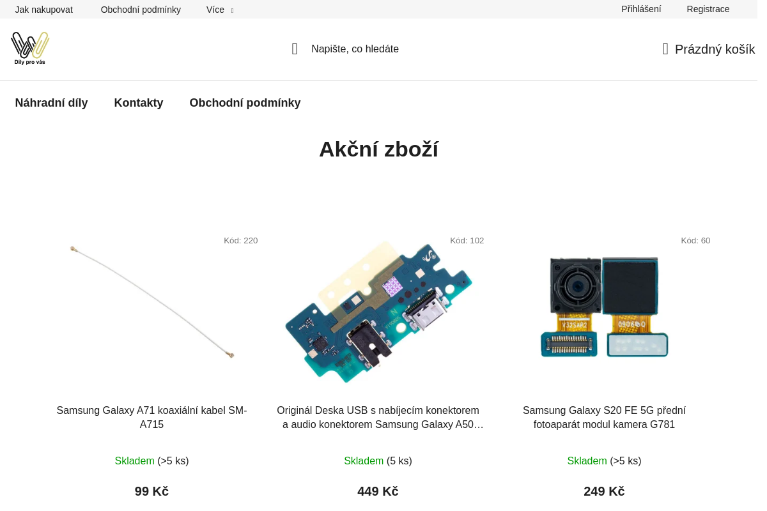The width and height of the screenshot is (767, 511).
Task: Click the product code Kód: 220
Action: point(241,241)
